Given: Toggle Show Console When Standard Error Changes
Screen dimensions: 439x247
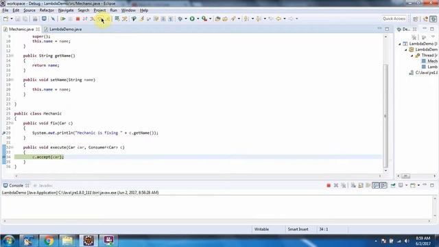Looking at the screenshot, I should [x=383, y=185].
